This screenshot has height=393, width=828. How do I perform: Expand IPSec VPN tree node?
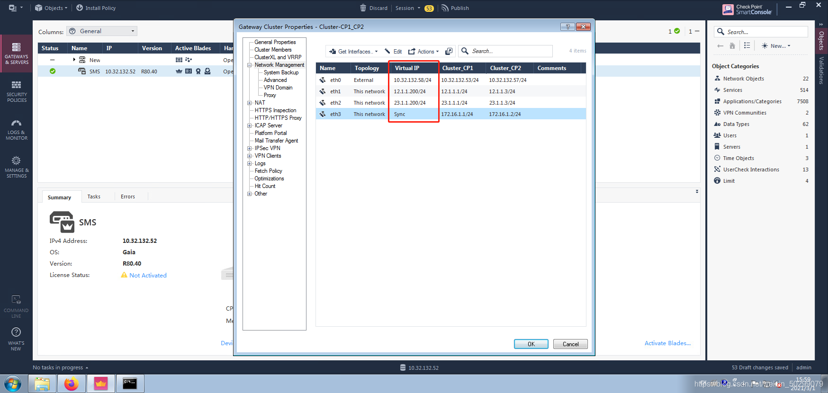(250, 148)
